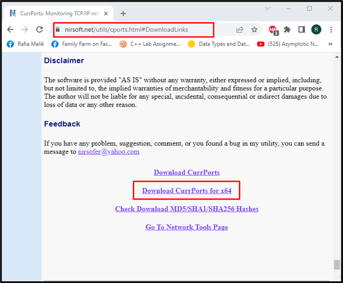Show more bookmarks with double chevron
343x283 pixels.
point(330,44)
